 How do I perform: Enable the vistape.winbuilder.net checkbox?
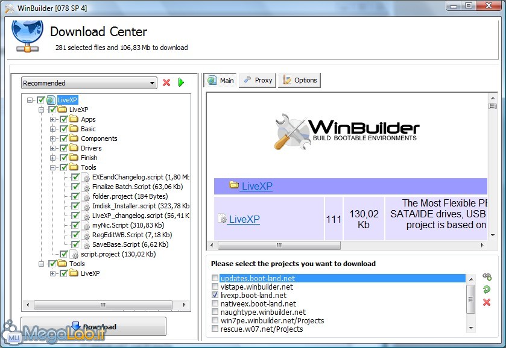(215, 286)
